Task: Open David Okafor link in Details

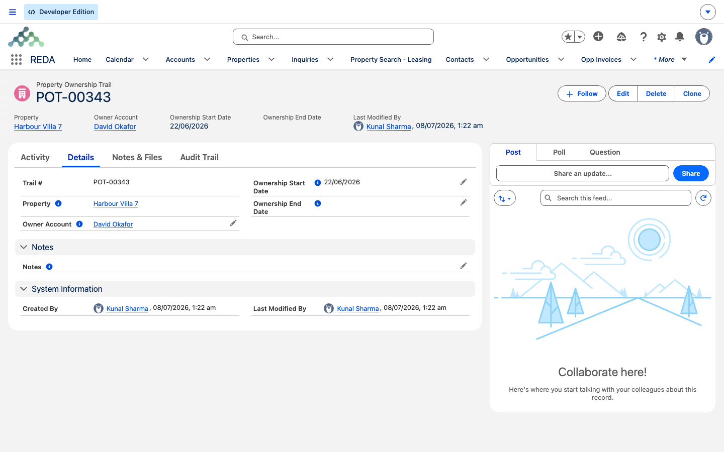Action: (113, 224)
